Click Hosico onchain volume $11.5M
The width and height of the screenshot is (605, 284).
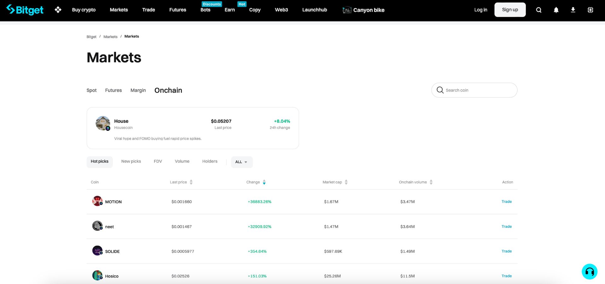[x=407, y=276]
